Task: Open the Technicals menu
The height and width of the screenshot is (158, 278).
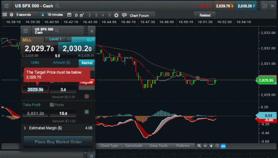Action: click(133, 146)
